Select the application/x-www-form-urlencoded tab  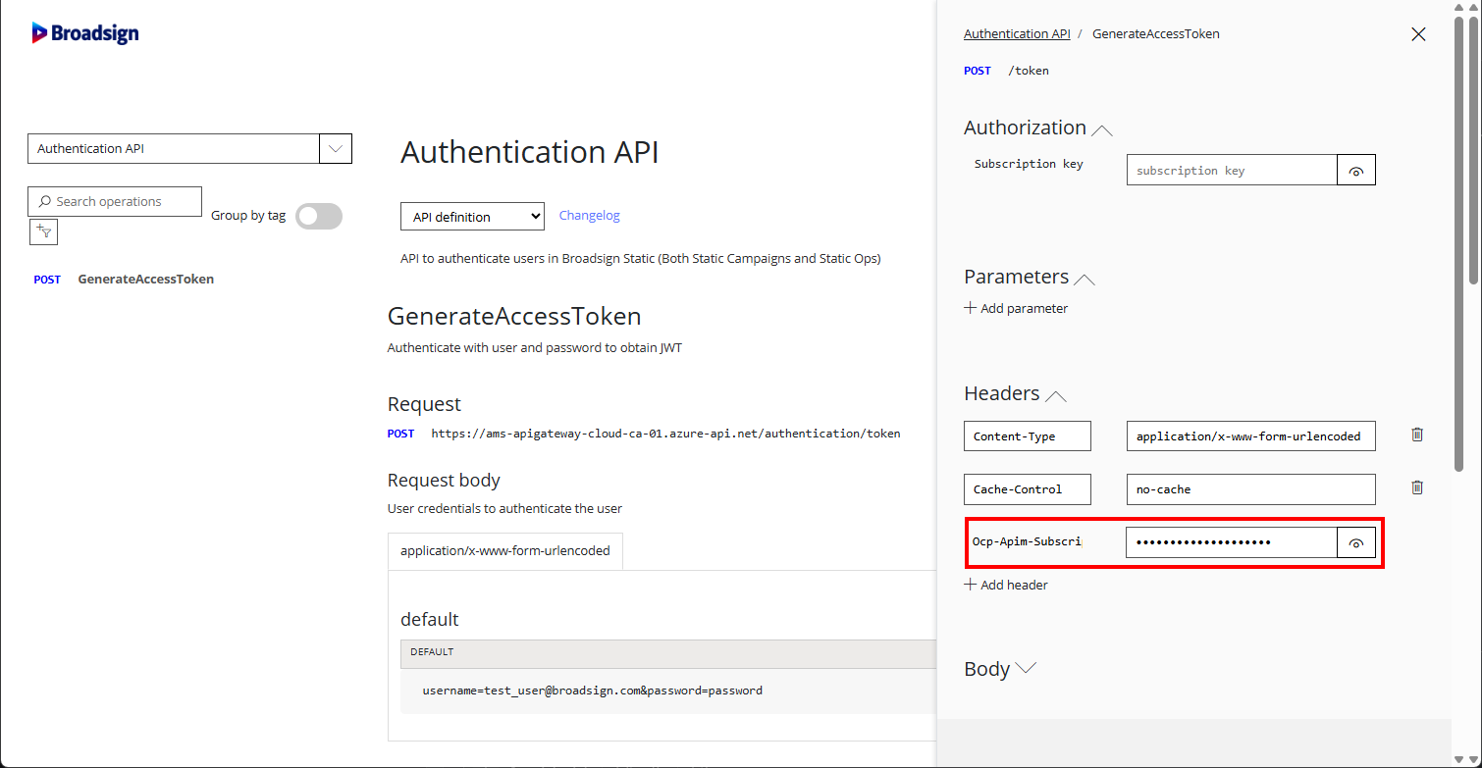tap(504, 551)
